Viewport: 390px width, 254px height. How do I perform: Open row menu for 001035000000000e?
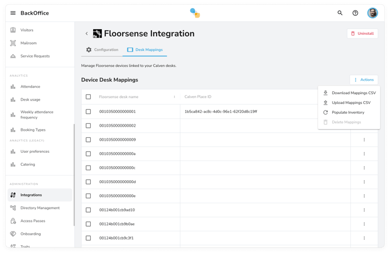coord(364,196)
